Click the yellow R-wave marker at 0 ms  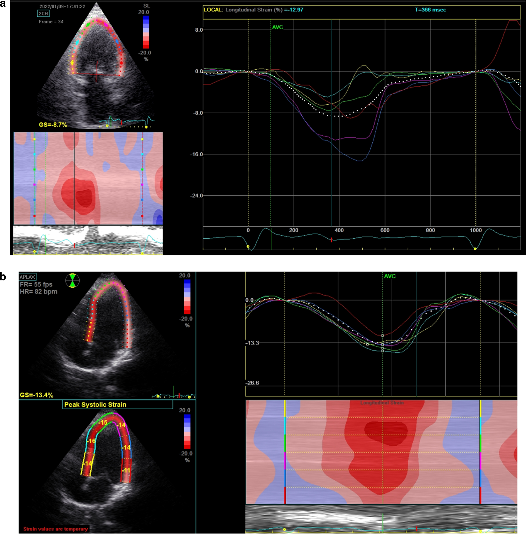tap(248, 246)
